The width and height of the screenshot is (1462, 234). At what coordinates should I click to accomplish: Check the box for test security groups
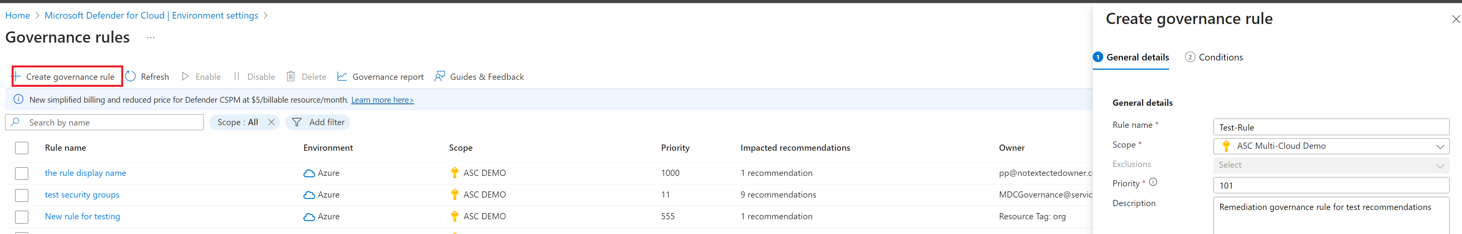point(22,195)
